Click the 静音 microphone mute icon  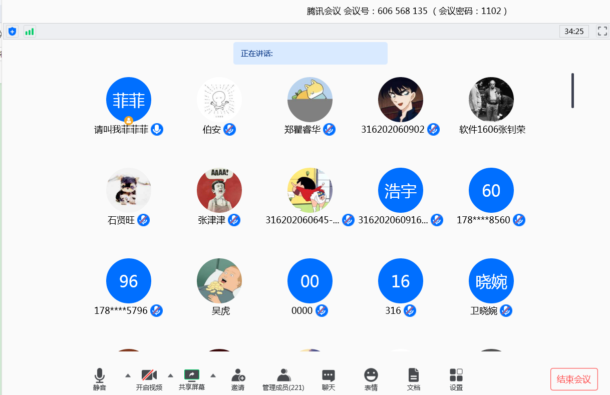point(100,379)
